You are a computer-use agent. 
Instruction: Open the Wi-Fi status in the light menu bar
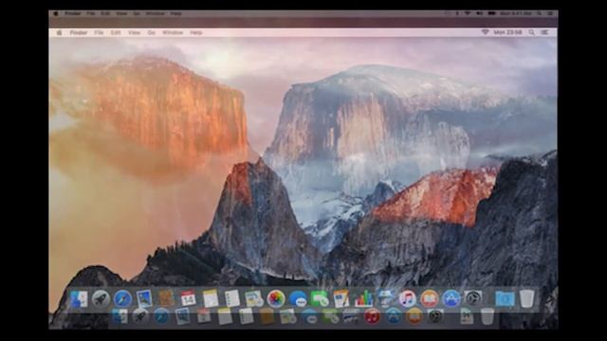click(x=485, y=32)
